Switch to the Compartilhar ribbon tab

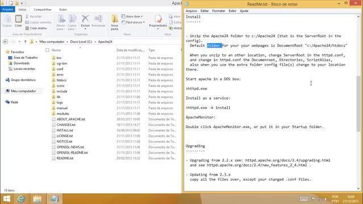(43, 10)
